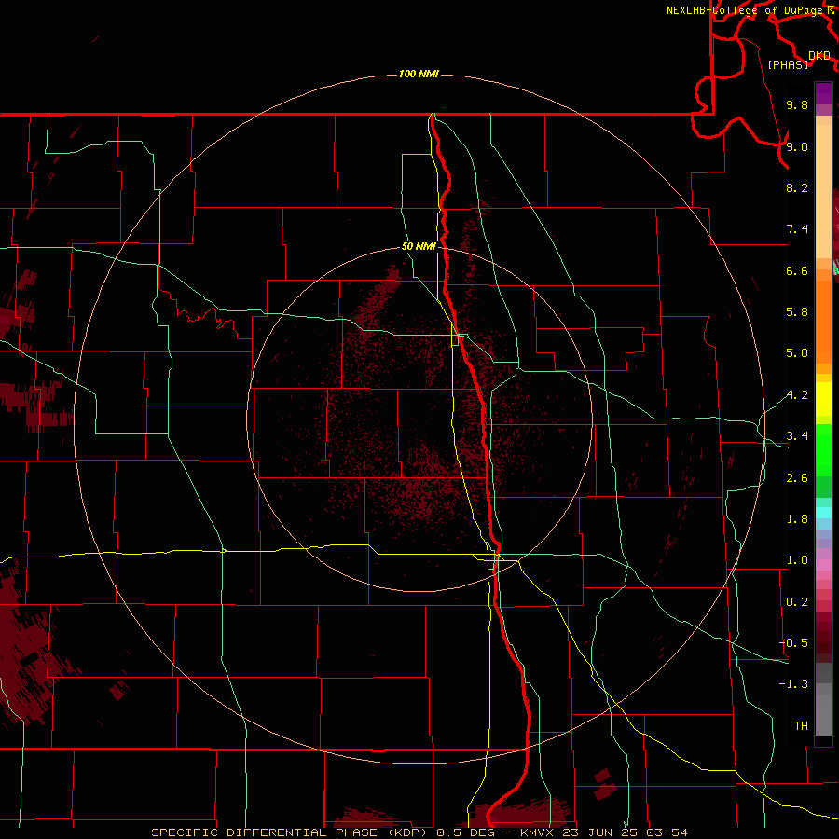This screenshot has width=839, height=839.
Task: Select the 100 NMI range ring label
Action: [419, 74]
